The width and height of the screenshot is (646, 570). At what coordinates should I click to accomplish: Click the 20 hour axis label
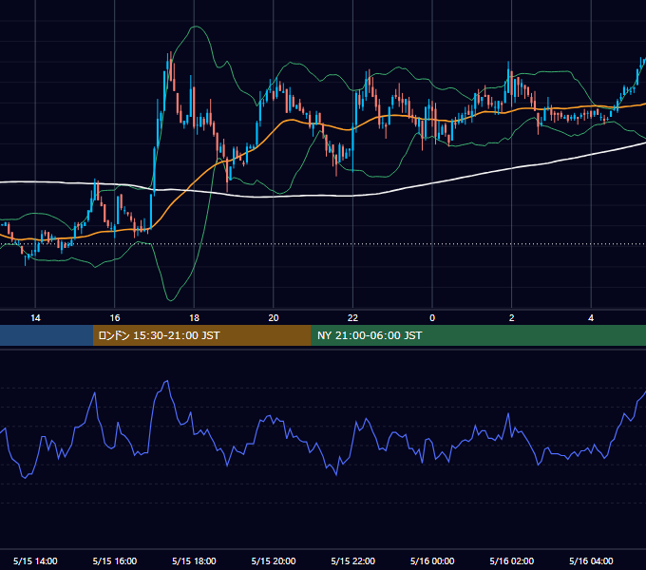pyautogui.click(x=274, y=318)
